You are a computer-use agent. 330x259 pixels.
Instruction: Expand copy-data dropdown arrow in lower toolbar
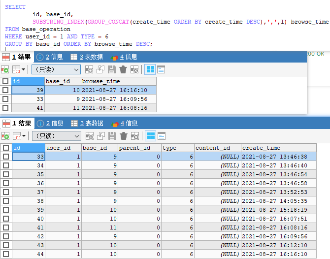[24, 136]
